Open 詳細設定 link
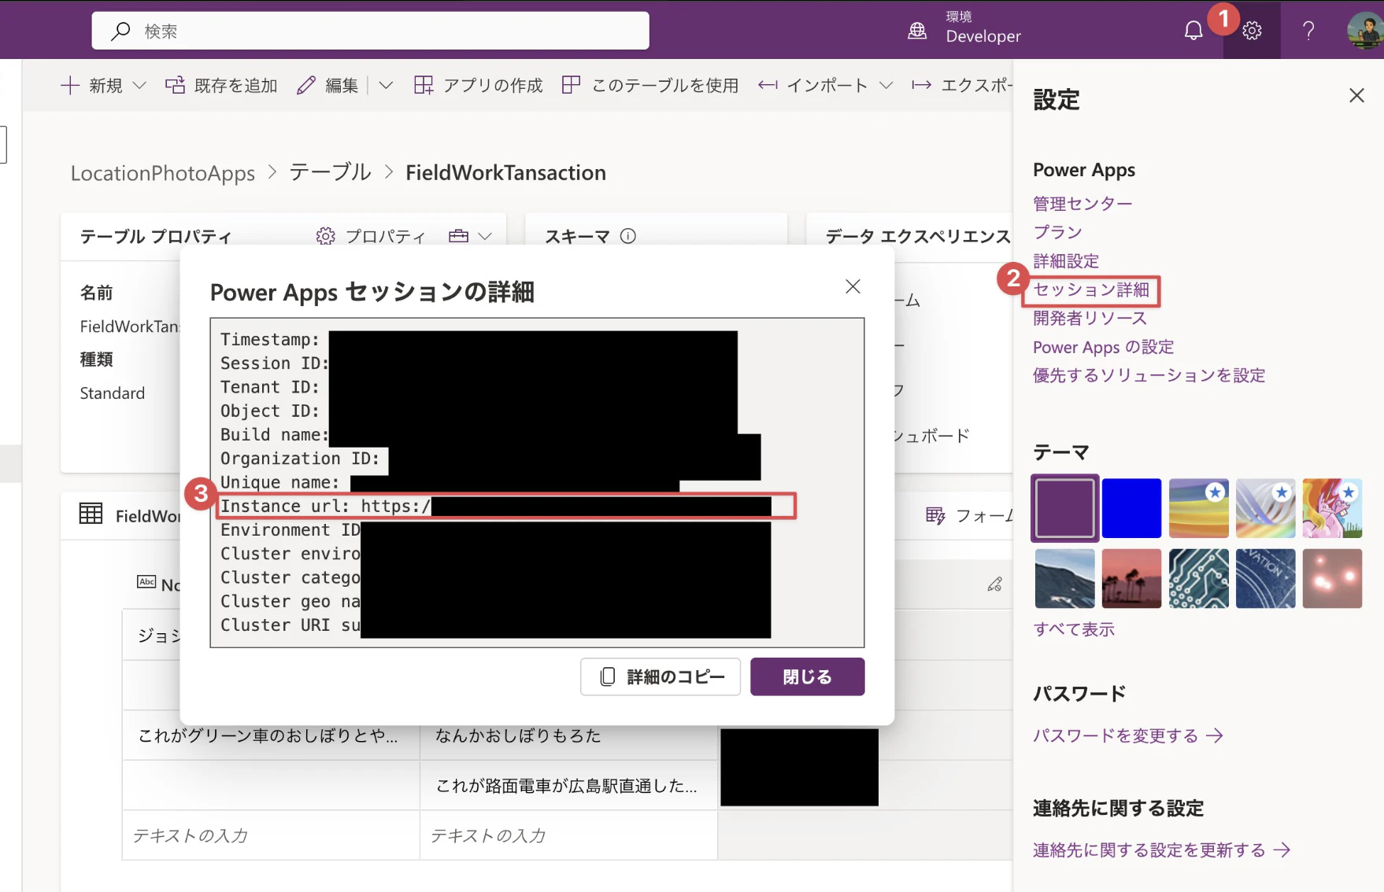The height and width of the screenshot is (892, 1384). pyautogui.click(x=1066, y=261)
